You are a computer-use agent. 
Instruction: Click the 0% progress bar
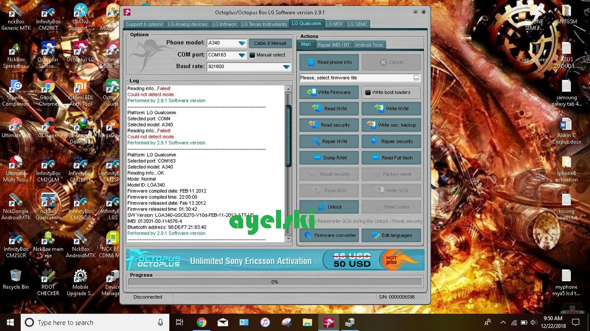coord(275,282)
